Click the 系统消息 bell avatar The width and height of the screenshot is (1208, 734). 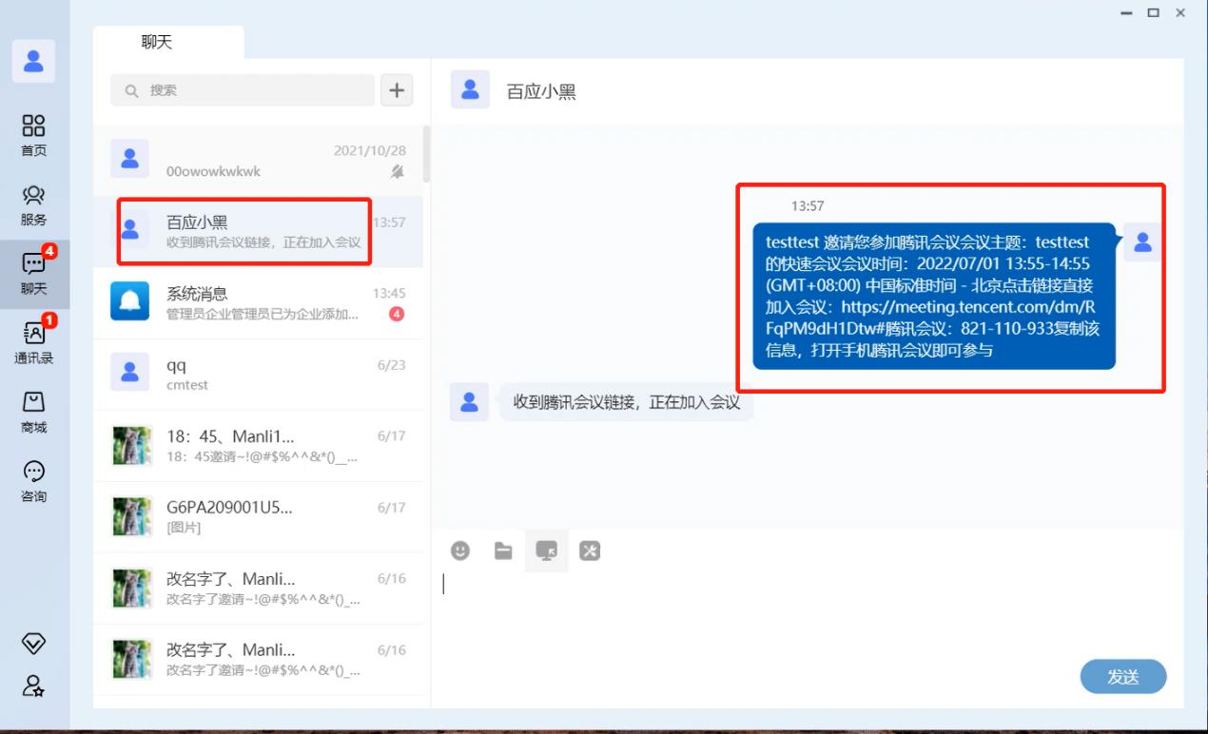point(129,301)
